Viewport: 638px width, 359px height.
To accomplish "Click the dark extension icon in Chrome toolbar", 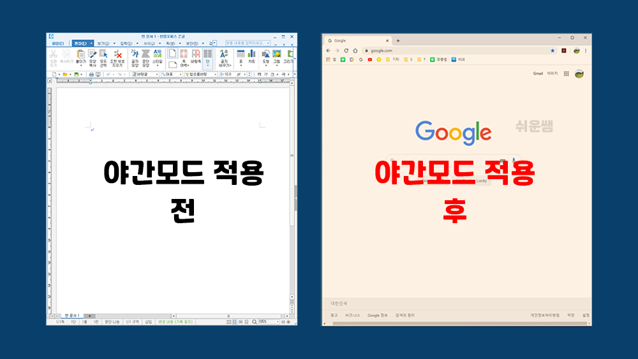I will pos(564,51).
